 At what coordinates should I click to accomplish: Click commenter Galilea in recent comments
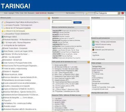click(55, 58)
